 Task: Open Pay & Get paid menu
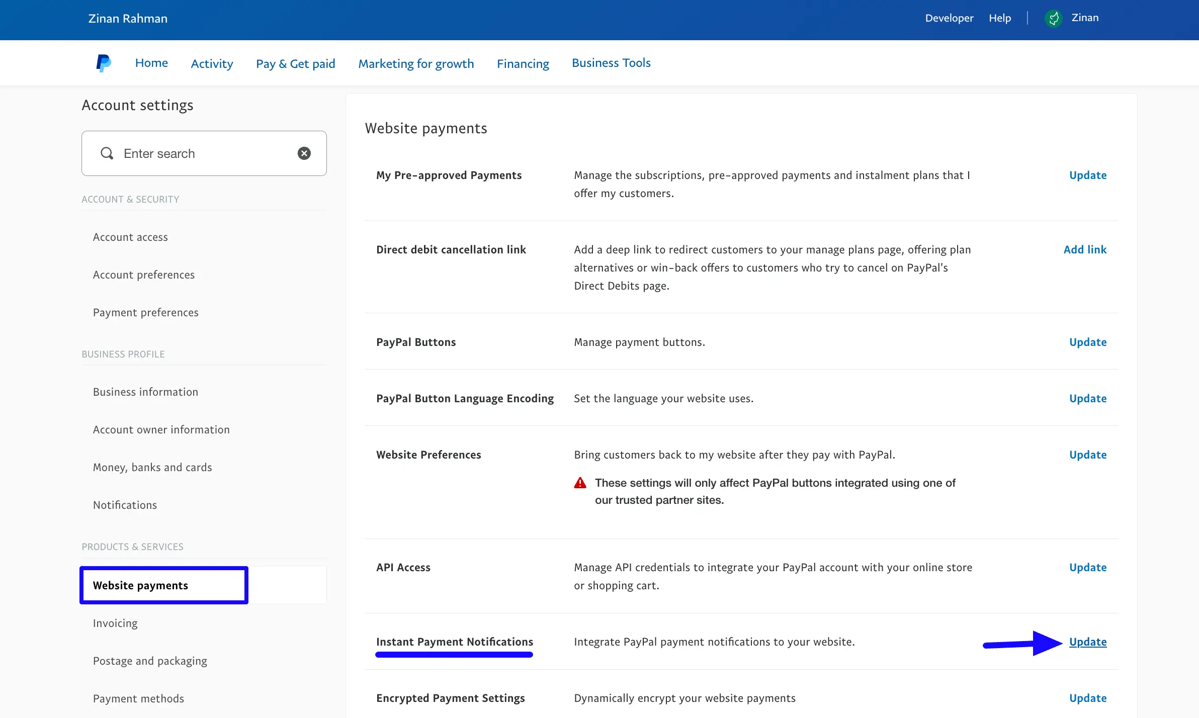coord(295,64)
